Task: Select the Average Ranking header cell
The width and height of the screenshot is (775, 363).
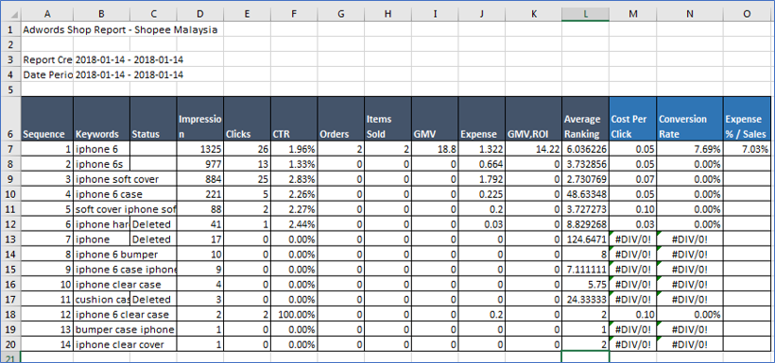Action: point(585,119)
